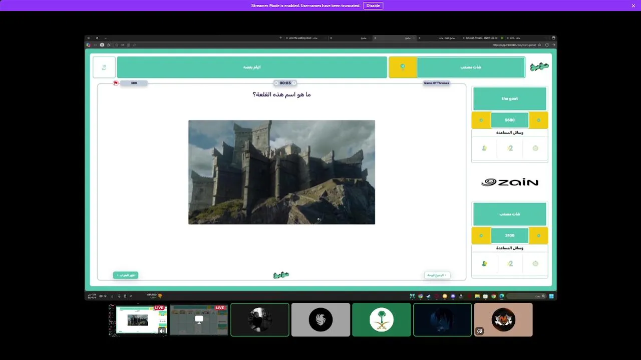
Task: Switch to 'aron the walking dead' browser tab
Action: (307, 38)
